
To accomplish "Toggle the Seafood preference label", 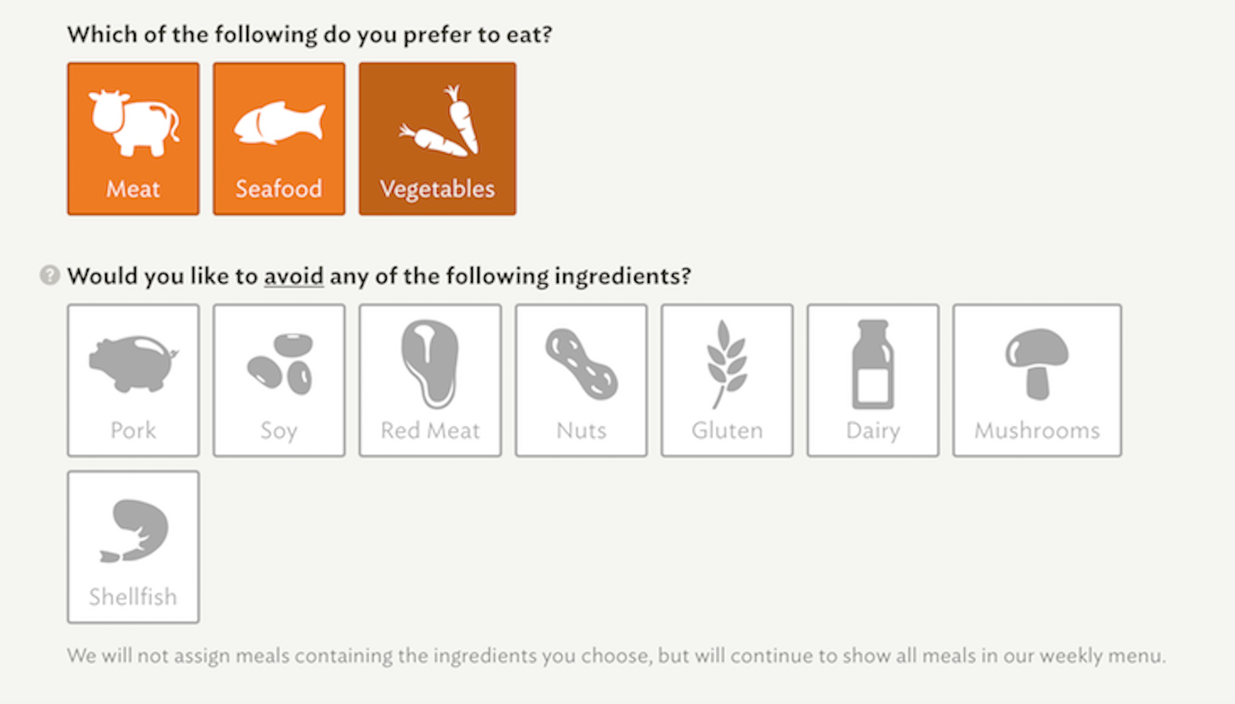I will pyautogui.click(x=279, y=189).
